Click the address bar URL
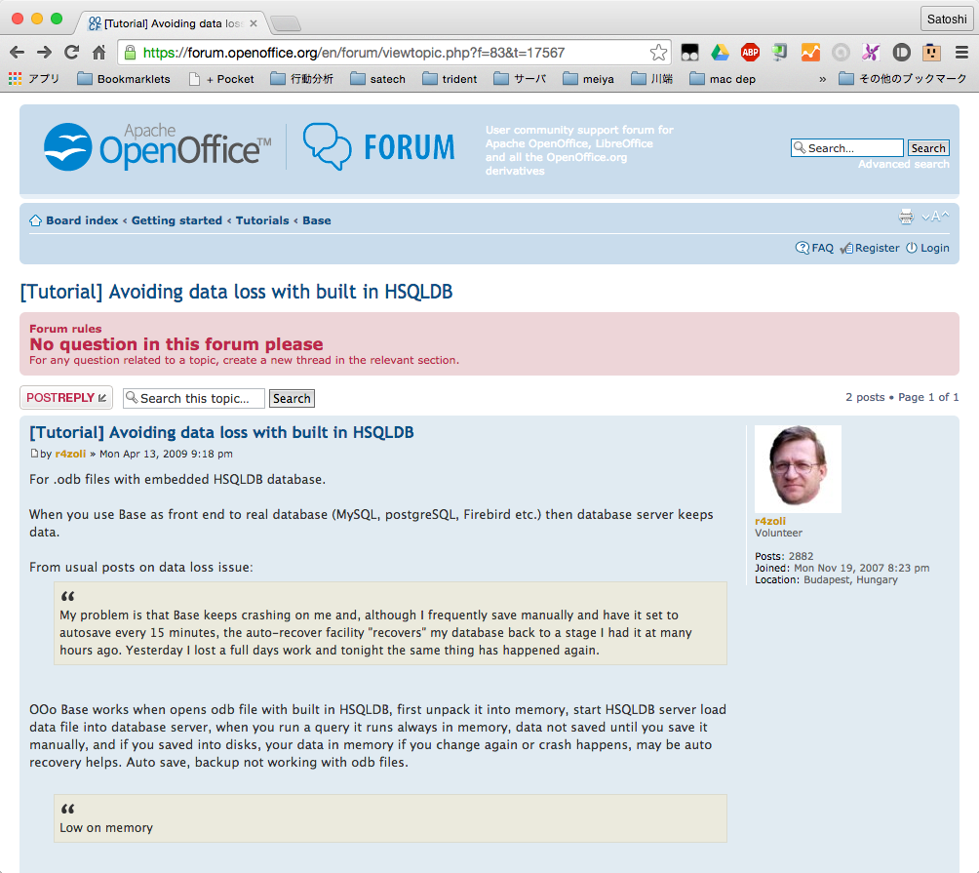Viewport: 979px width, 873px height. click(353, 53)
